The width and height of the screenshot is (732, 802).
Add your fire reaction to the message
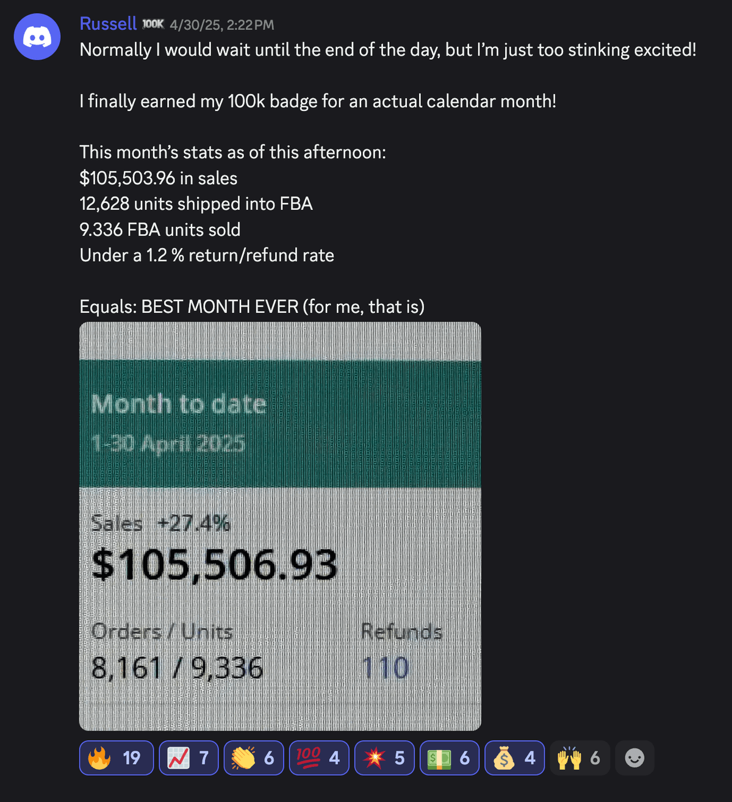click(x=116, y=757)
